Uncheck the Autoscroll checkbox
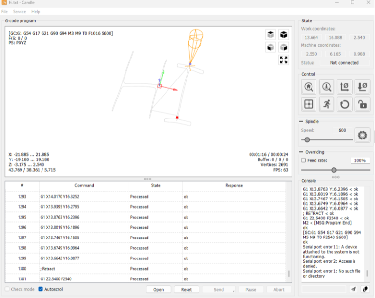375x298 pixels. (x=41, y=289)
